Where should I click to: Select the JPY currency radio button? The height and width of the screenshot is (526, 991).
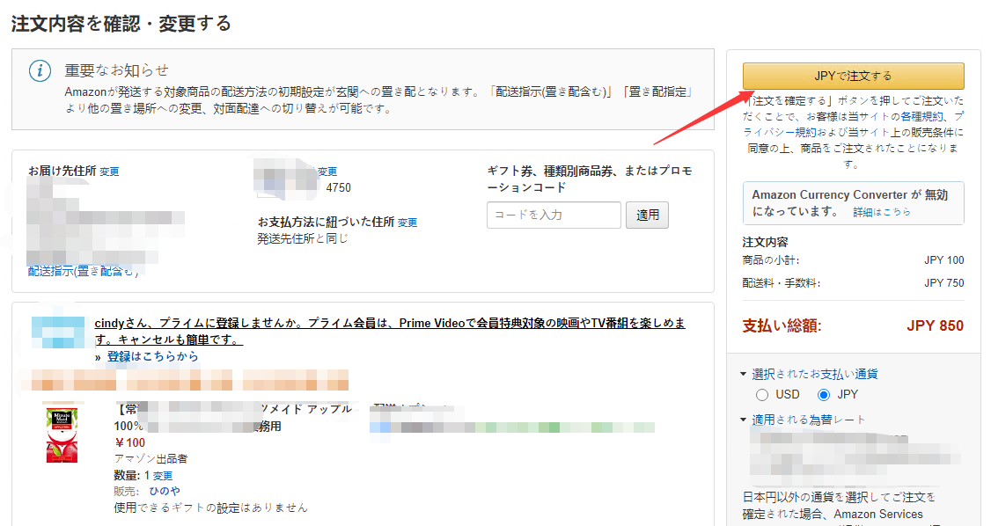coord(824,395)
